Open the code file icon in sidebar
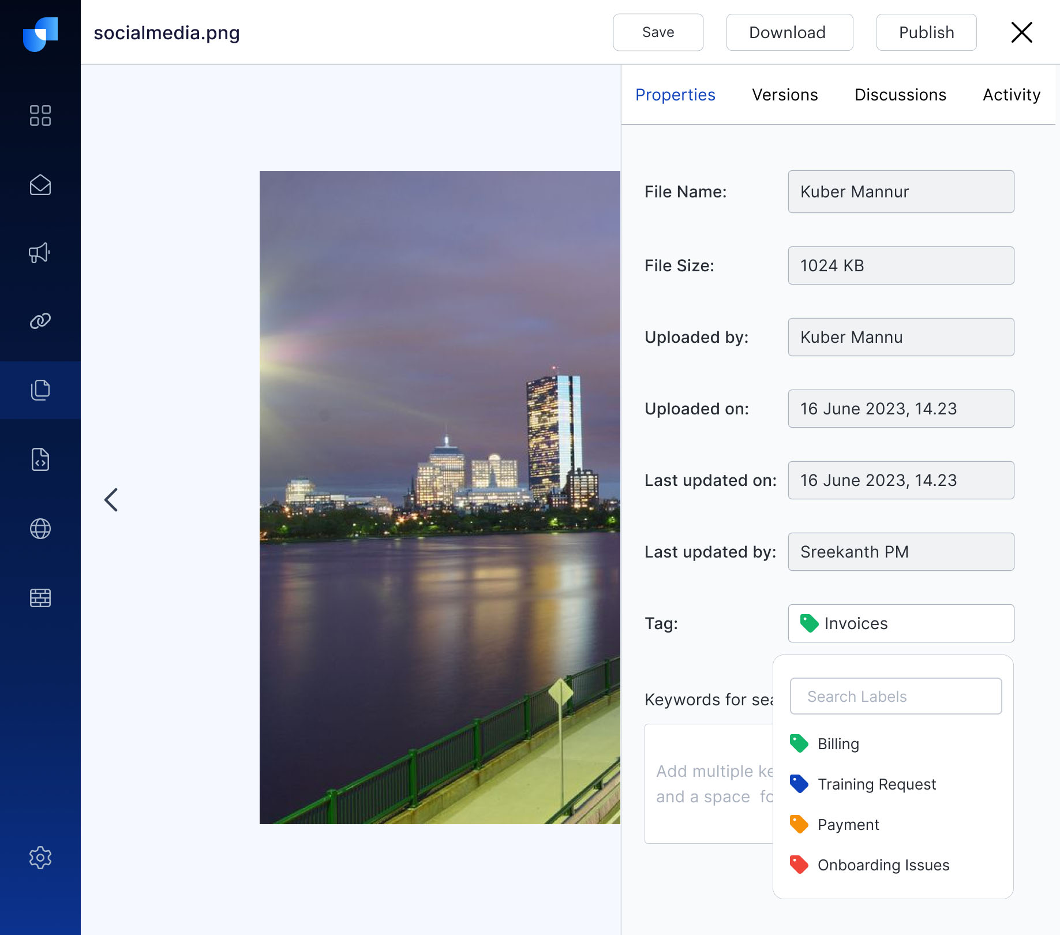This screenshot has width=1060, height=935. [40, 459]
